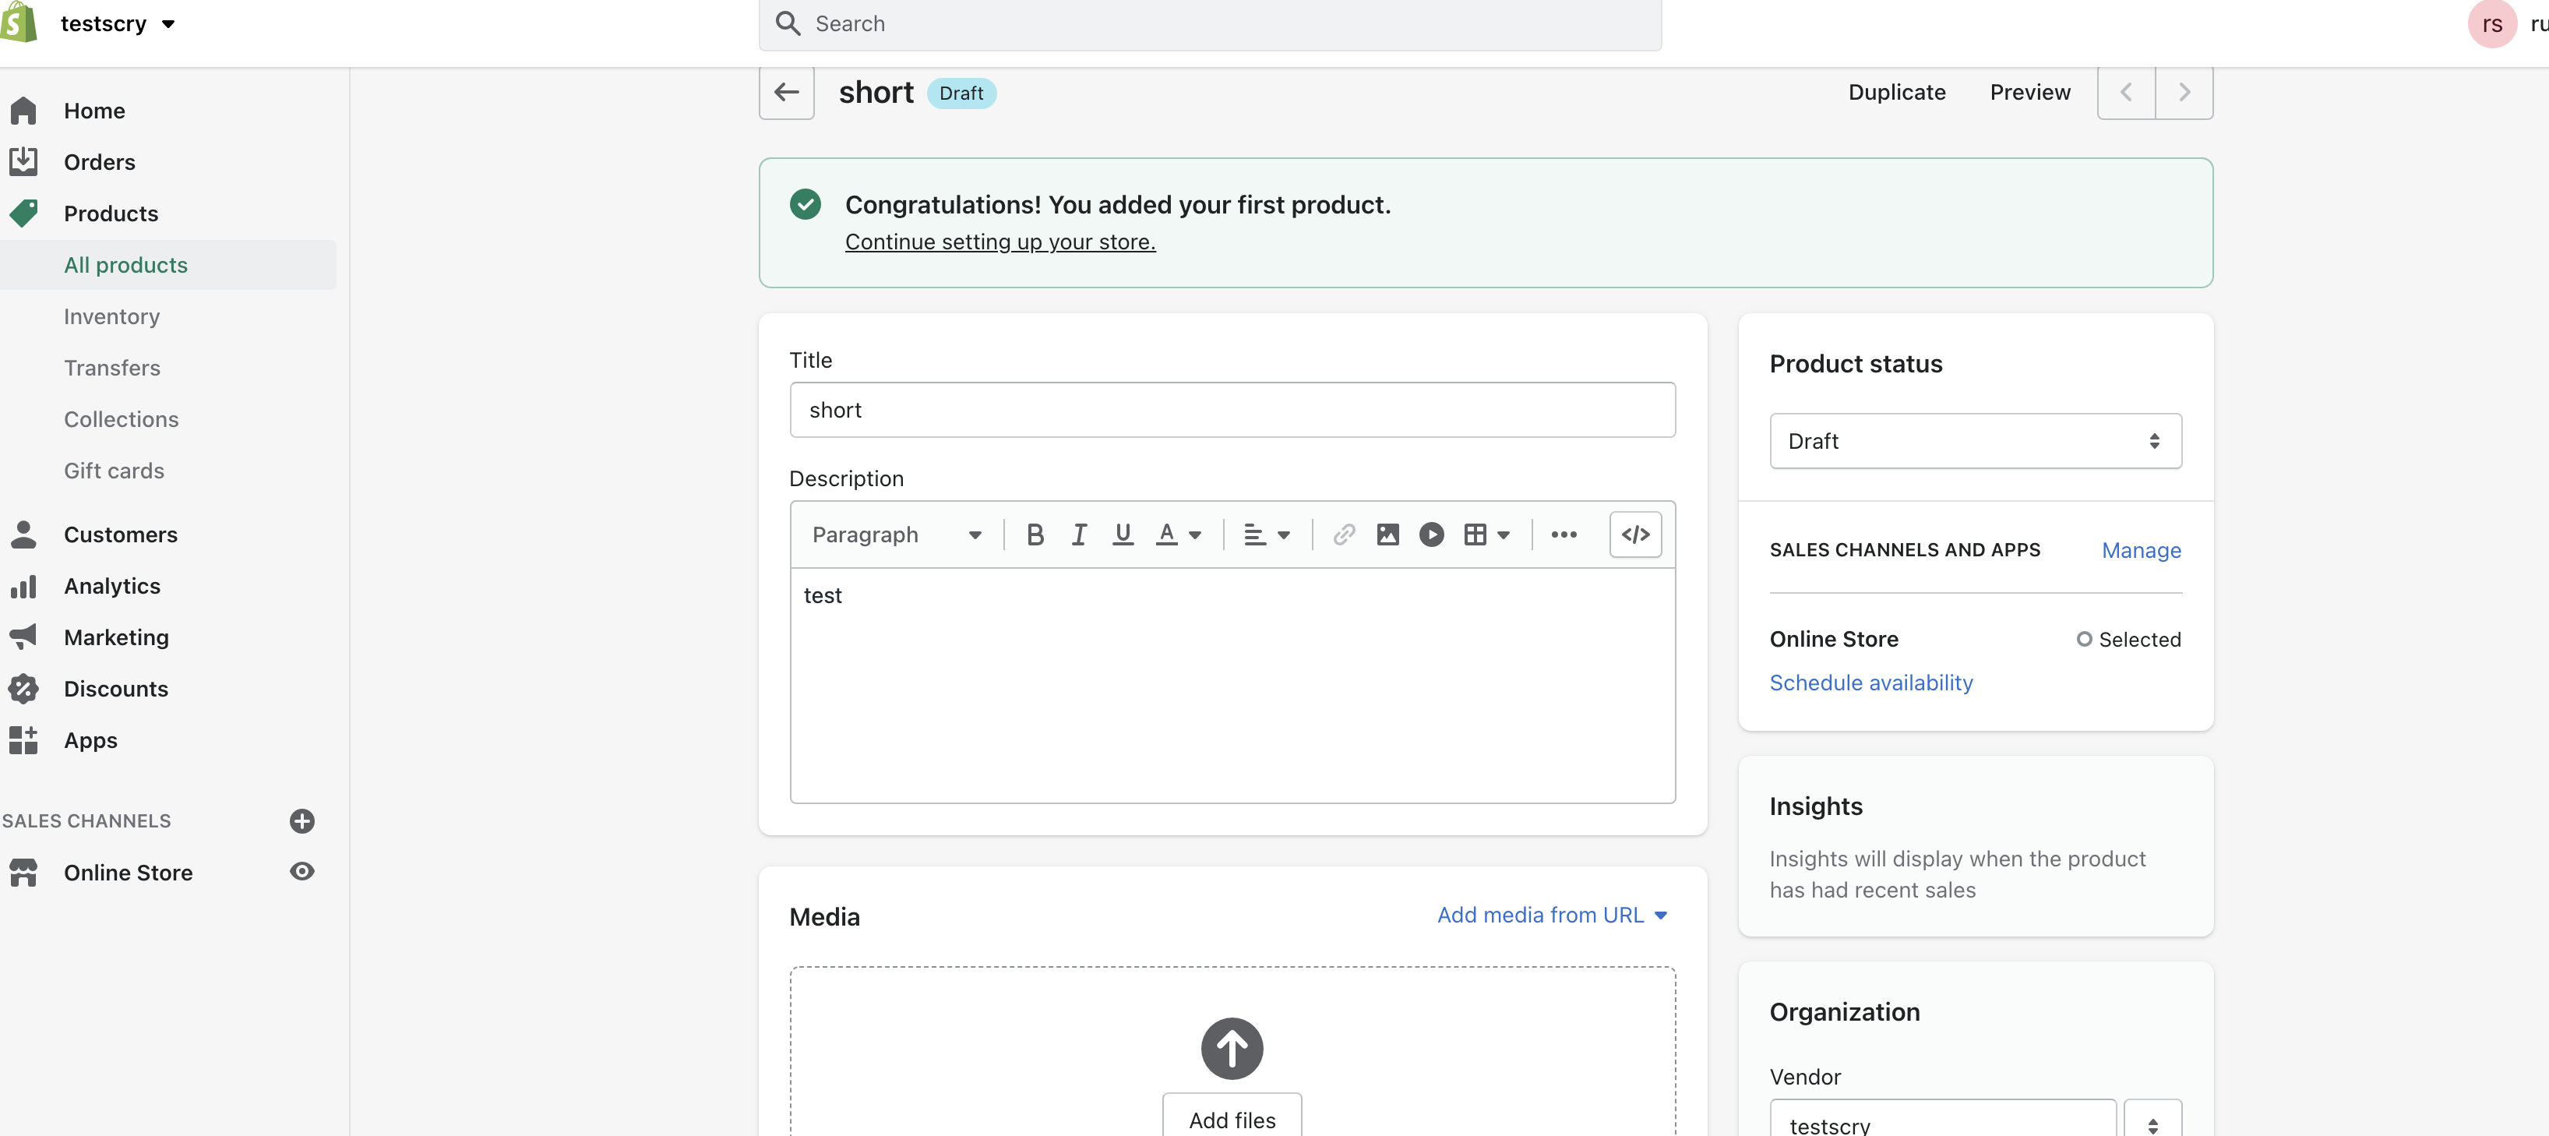Click the add sales channel plus icon
The image size is (2549, 1136).
[x=301, y=820]
